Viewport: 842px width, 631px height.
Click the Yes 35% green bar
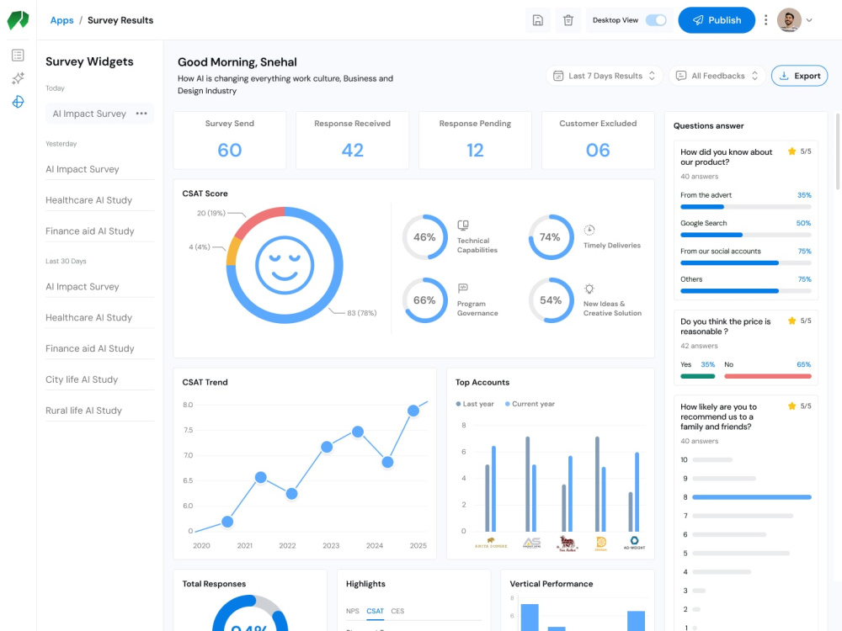tap(697, 377)
